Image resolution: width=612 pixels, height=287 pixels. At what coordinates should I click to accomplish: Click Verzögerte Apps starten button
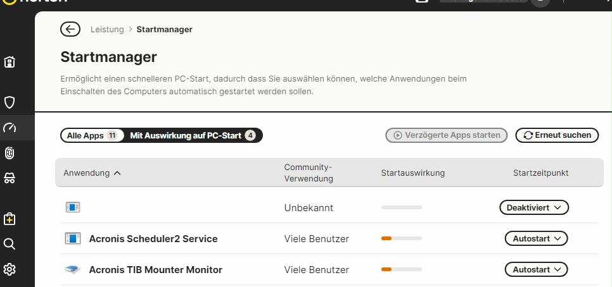tap(446, 135)
